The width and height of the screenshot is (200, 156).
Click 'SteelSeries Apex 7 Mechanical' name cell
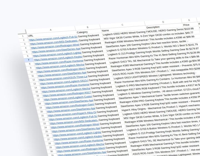[141, 97]
